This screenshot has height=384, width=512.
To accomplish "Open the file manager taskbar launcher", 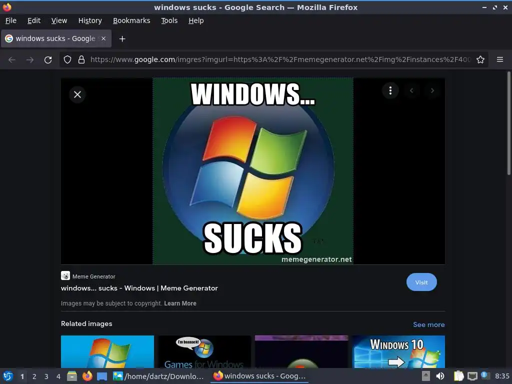I will pos(72,376).
